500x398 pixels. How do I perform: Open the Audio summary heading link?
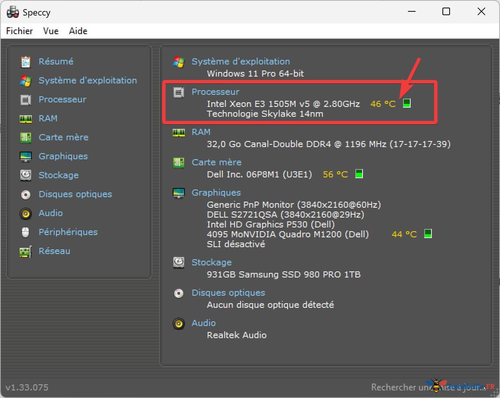pyautogui.click(x=204, y=323)
